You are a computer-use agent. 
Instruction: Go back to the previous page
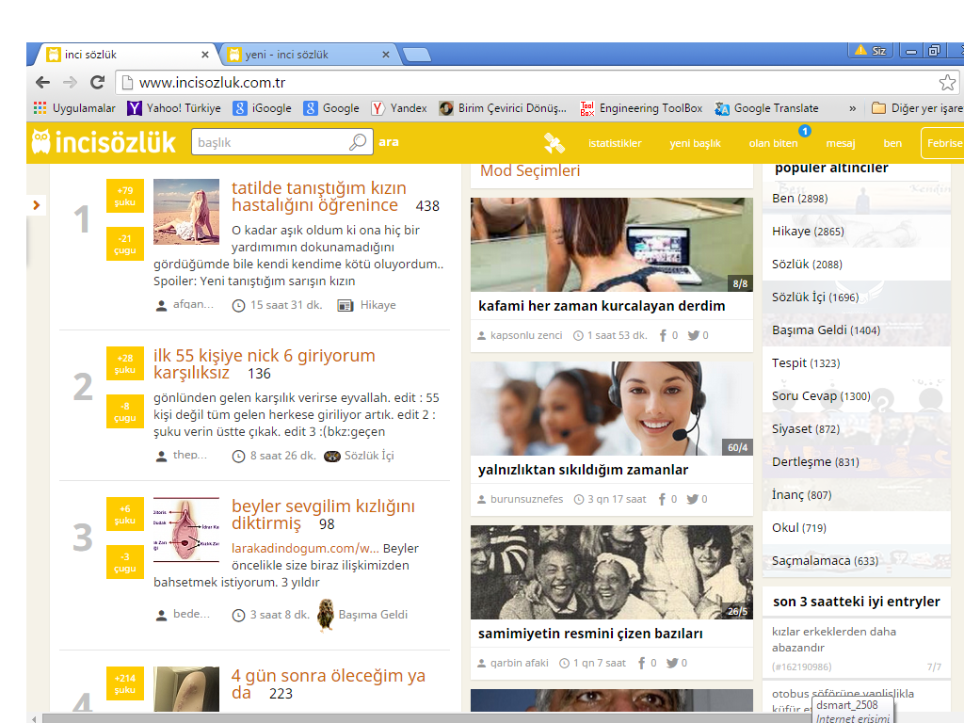[43, 83]
